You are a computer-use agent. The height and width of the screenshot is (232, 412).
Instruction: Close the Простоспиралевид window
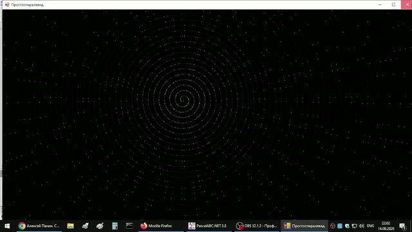coord(407,5)
